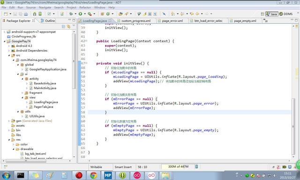
Task: Collapse the src folder node
Action: 9,55
